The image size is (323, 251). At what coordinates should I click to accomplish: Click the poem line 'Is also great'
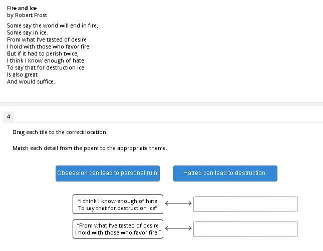pyautogui.click(x=23, y=74)
